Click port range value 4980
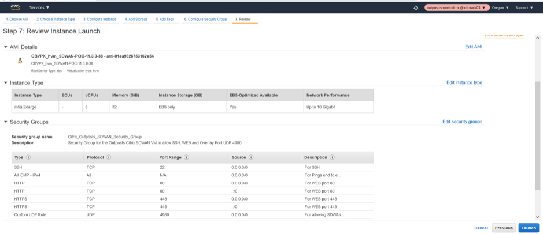Viewport: 543px width, 234px height. tap(163, 214)
